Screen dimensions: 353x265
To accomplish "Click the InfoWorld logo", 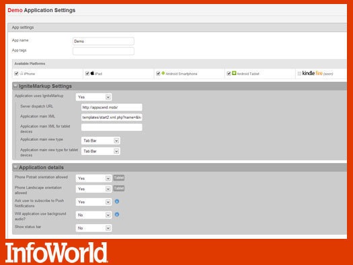I will click(56, 252).
